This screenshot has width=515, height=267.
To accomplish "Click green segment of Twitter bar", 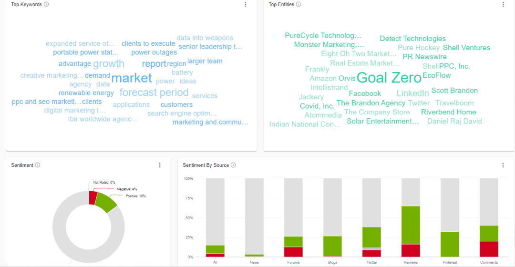I will coord(371,237).
